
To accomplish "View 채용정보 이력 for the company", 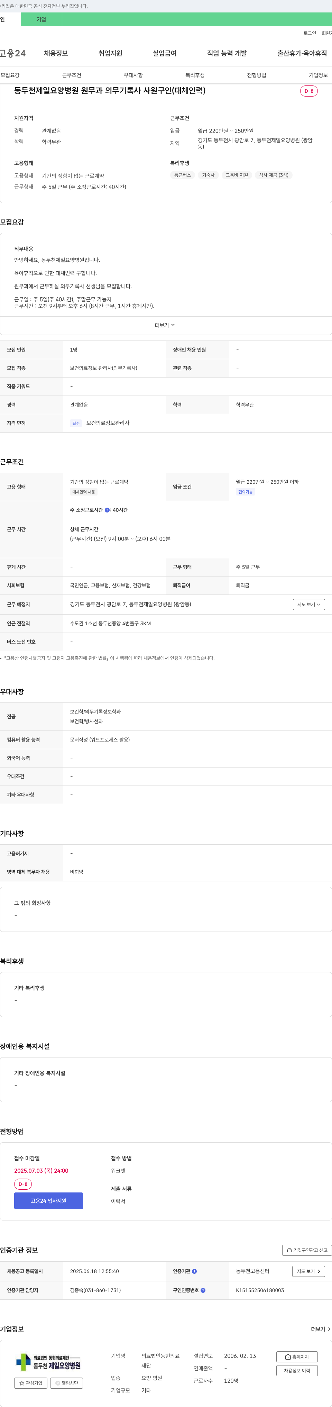I will click(297, 1370).
